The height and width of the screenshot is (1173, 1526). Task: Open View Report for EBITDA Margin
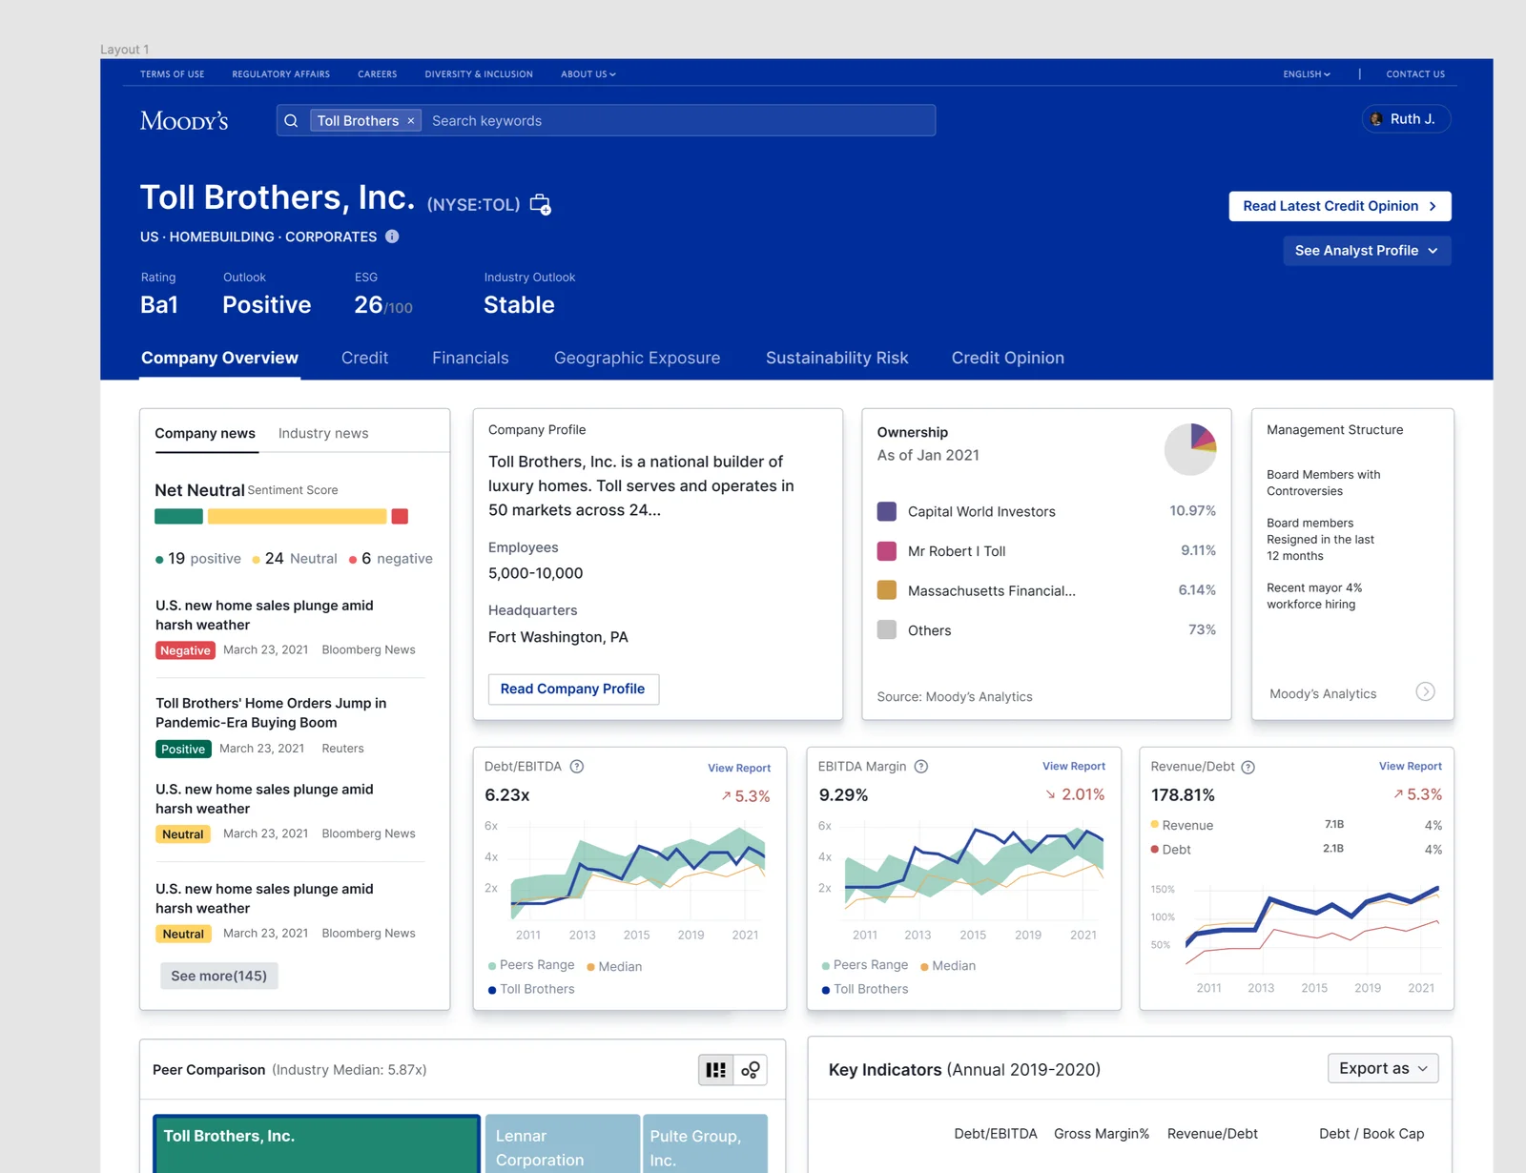(x=1074, y=766)
